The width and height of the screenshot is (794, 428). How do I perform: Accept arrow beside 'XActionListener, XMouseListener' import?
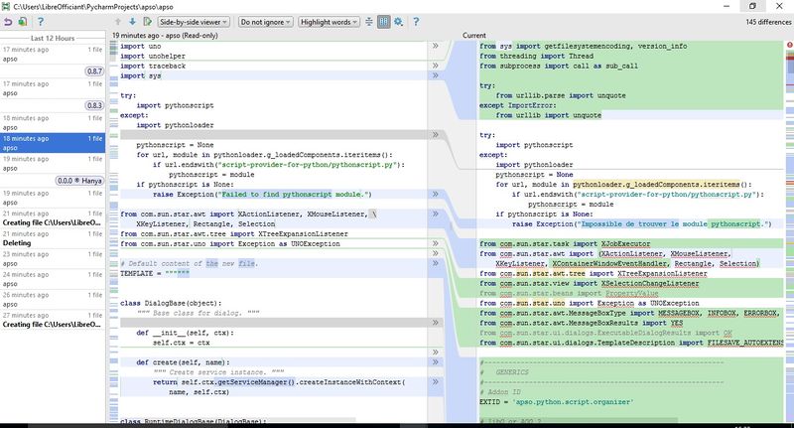coord(435,214)
